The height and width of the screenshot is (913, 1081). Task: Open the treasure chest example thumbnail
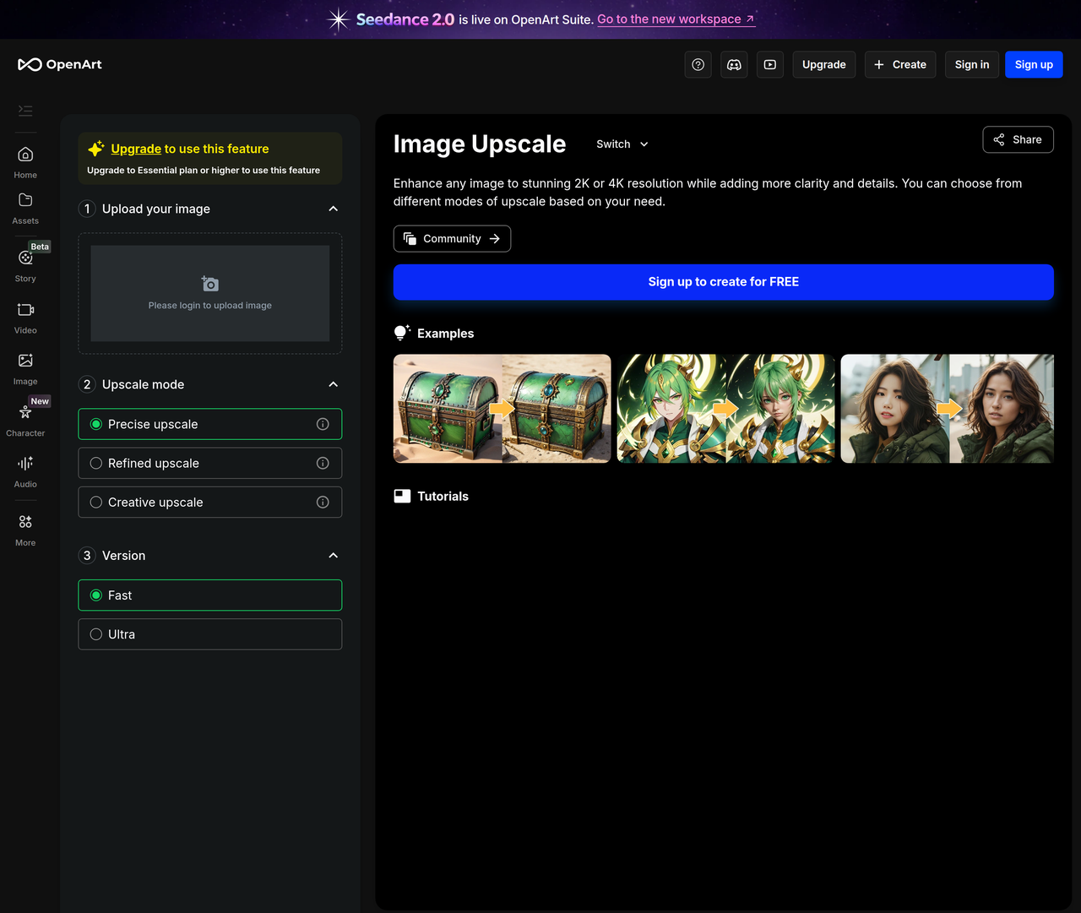[502, 409]
